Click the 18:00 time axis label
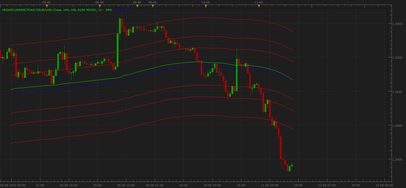Image resolution: width=406 pixels, height=188 pixels. point(298,185)
